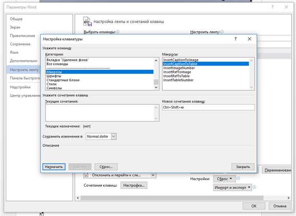Expand the command list dropdown showing Отклонить и перейти
The height and width of the screenshot is (216, 296).
(153, 175)
